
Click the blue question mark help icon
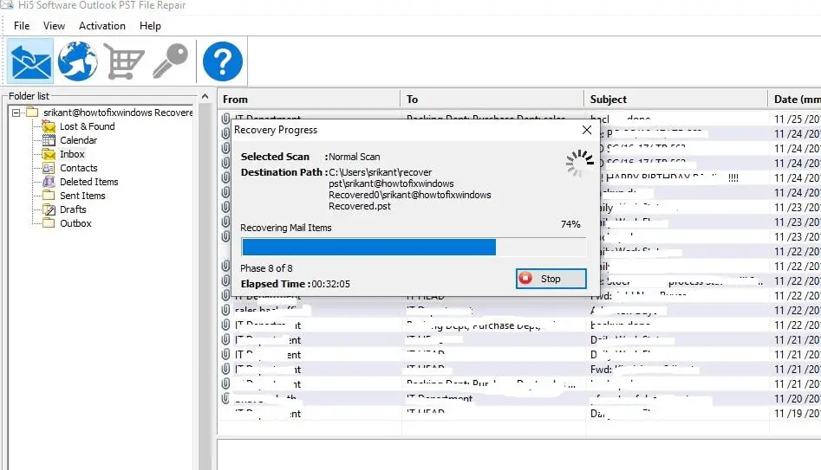(x=223, y=61)
